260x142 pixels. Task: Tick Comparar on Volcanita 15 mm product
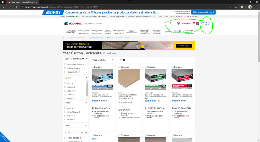(92, 67)
